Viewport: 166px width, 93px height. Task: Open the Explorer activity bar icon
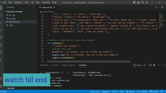point(1,8)
